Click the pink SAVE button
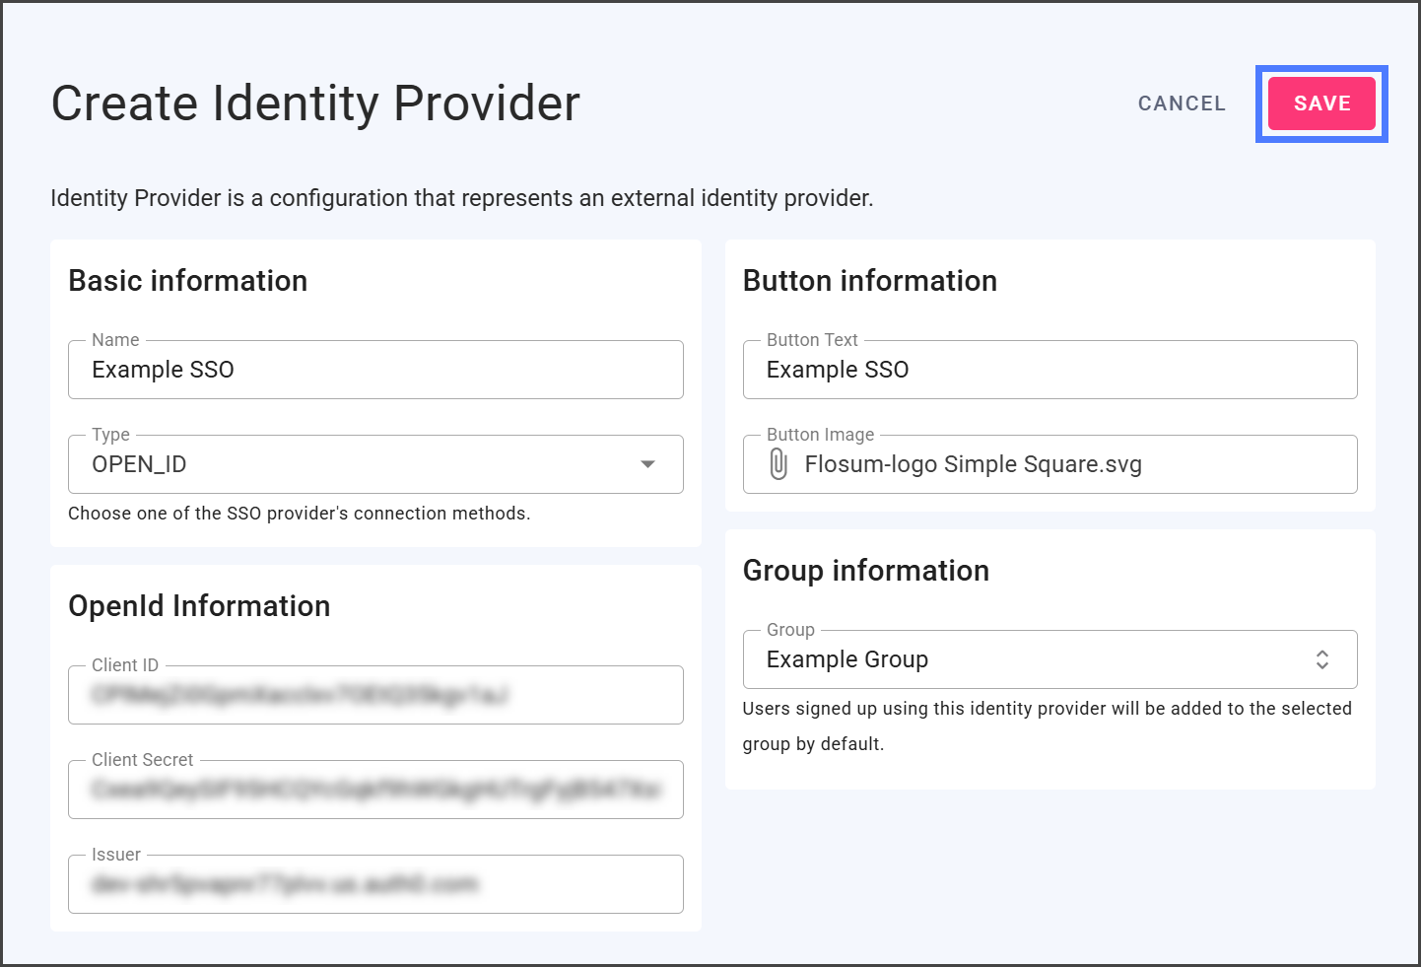Image resolution: width=1421 pixels, height=967 pixels. (x=1321, y=104)
